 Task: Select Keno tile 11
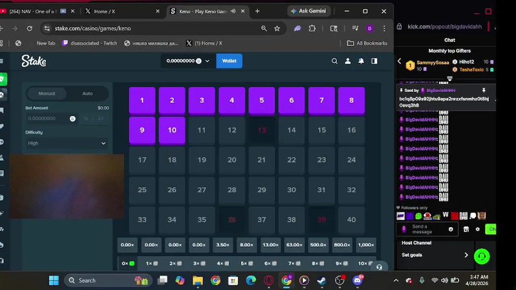pos(202,130)
